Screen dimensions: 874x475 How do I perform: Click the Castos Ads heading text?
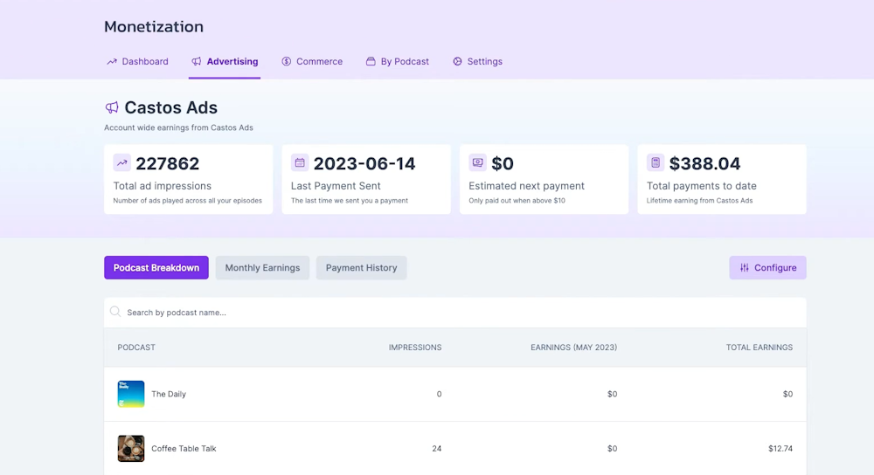coord(170,107)
